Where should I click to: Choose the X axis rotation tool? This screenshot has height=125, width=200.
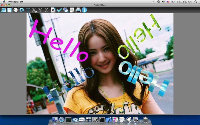click(34, 10)
